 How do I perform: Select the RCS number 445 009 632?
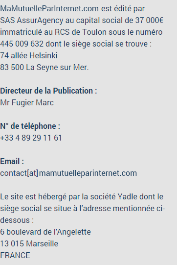click(x=22, y=44)
